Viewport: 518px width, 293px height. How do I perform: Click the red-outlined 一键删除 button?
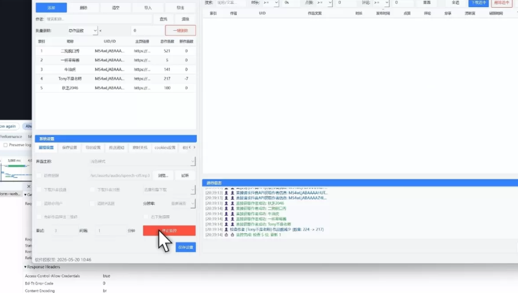pos(181,31)
